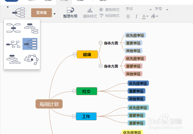Select pink 优先级事项 node
The height and width of the screenshot is (134, 193).
click(x=135, y=58)
